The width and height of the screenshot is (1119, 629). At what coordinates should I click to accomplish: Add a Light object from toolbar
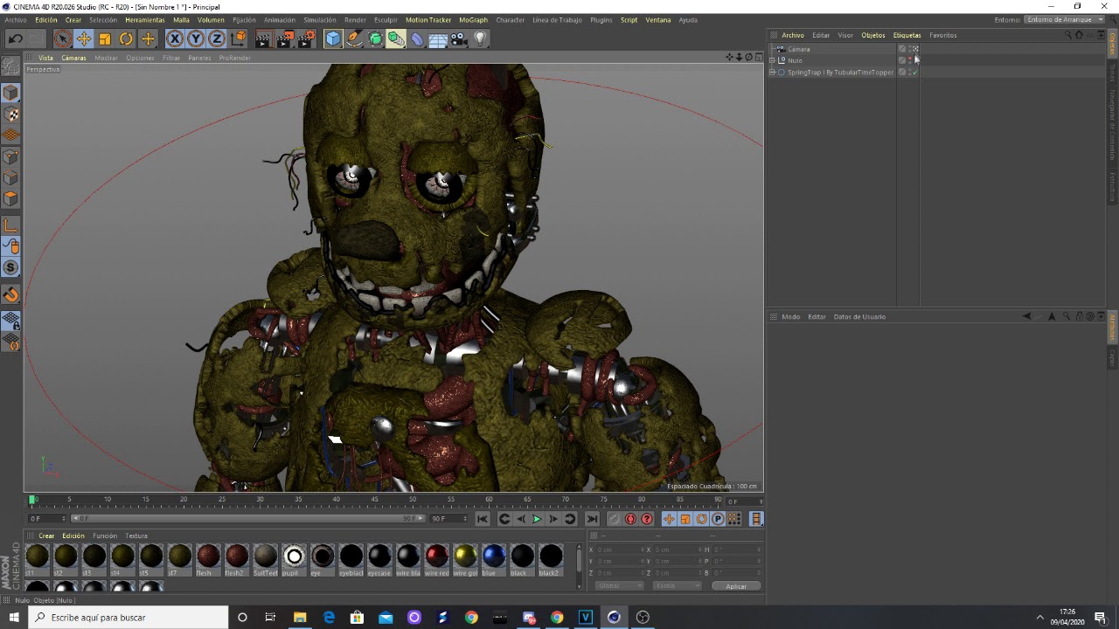click(480, 38)
